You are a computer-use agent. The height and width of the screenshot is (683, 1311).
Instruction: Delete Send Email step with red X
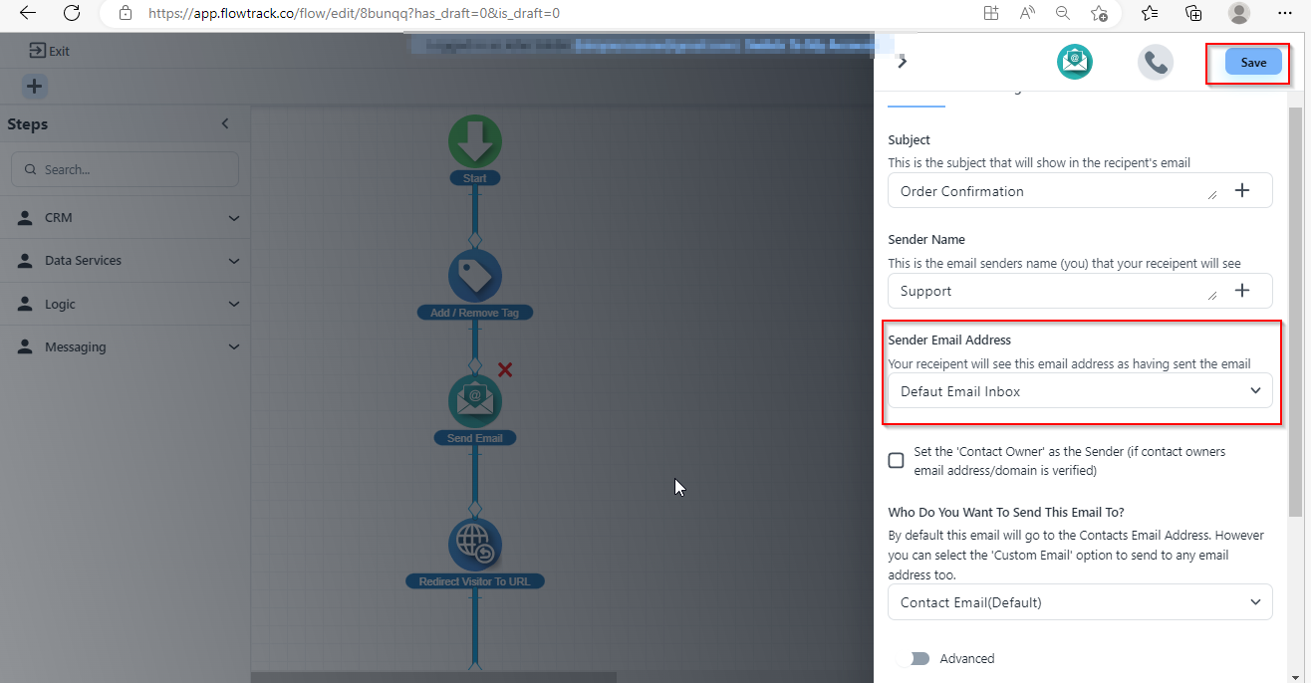tap(505, 369)
